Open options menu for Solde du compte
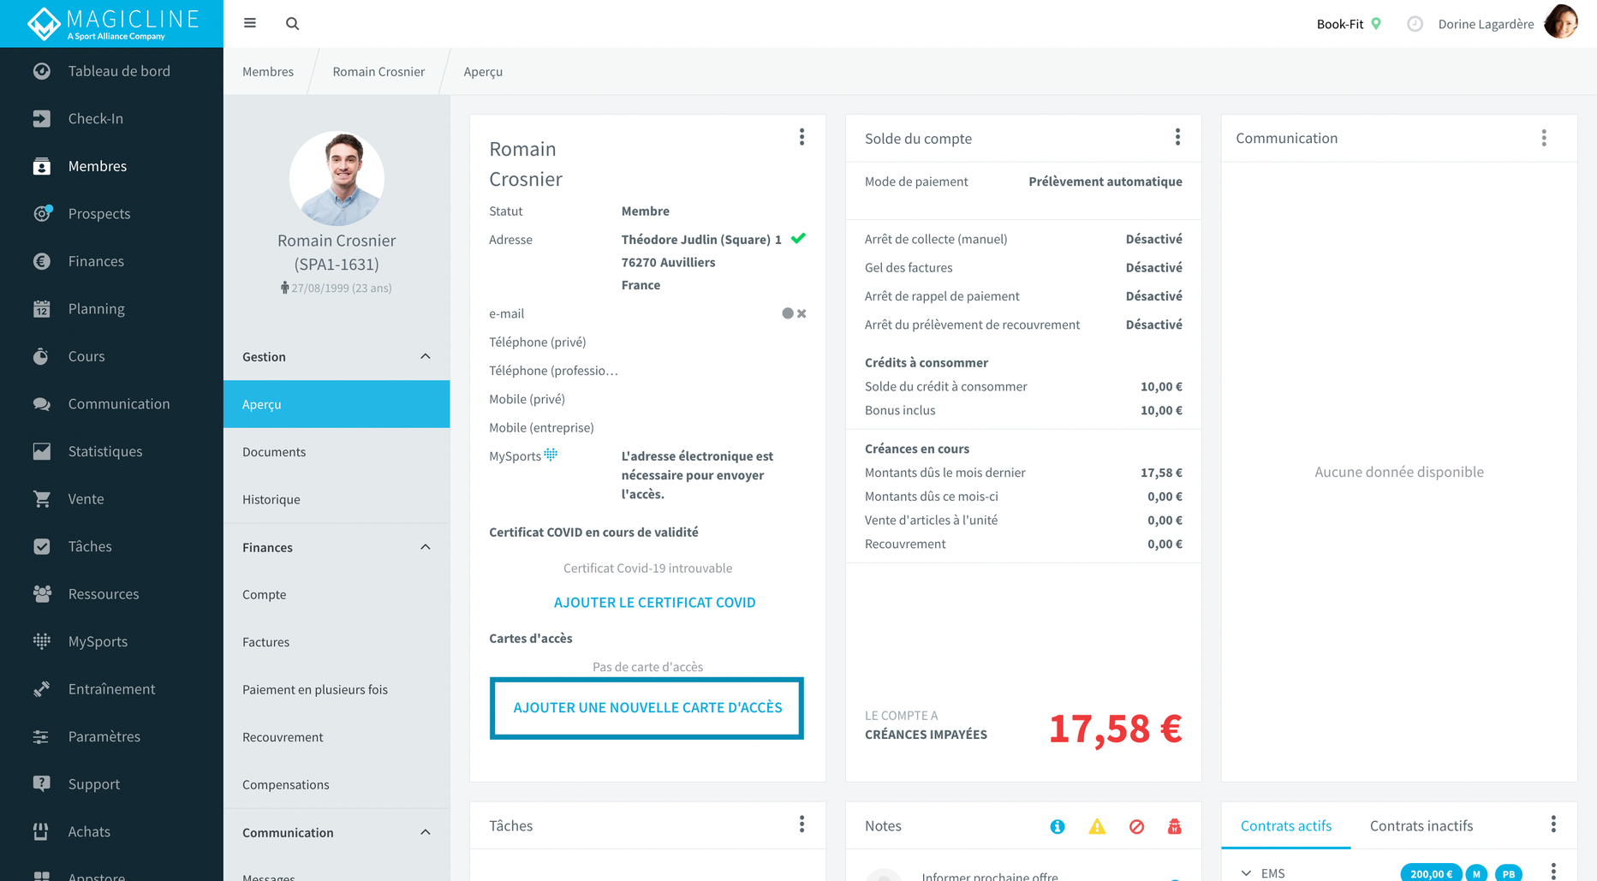 tap(1177, 138)
